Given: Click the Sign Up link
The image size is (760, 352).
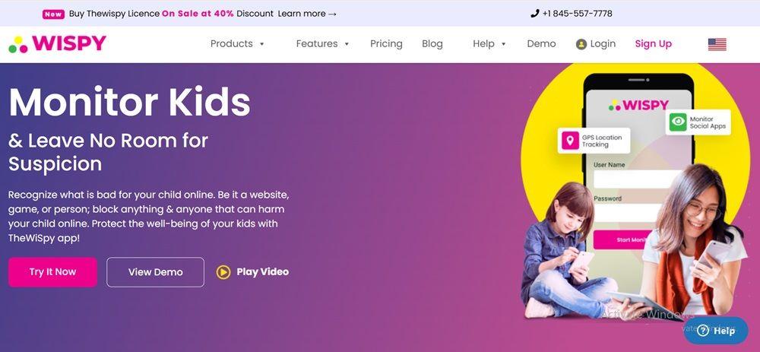Looking at the screenshot, I should [654, 43].
